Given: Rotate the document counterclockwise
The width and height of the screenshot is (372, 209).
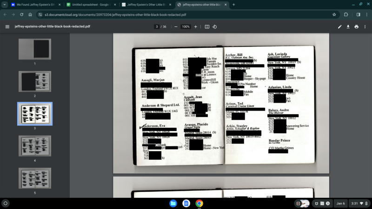Looking at the screenshot, I should tap(215, 27).
